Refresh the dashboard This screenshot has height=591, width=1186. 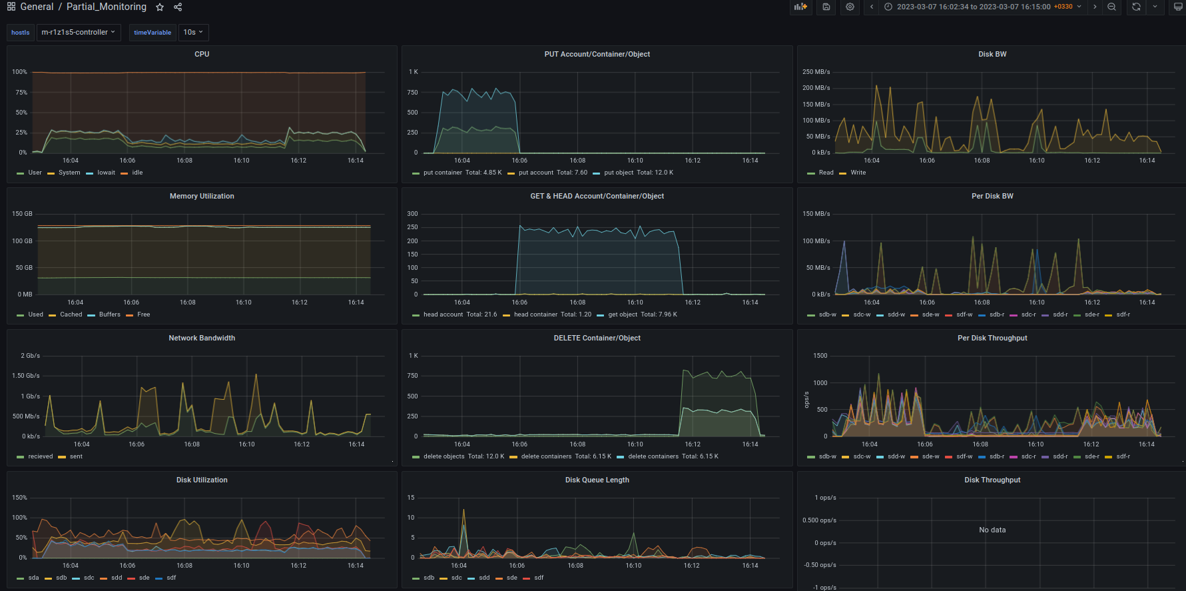point(1136,7)
